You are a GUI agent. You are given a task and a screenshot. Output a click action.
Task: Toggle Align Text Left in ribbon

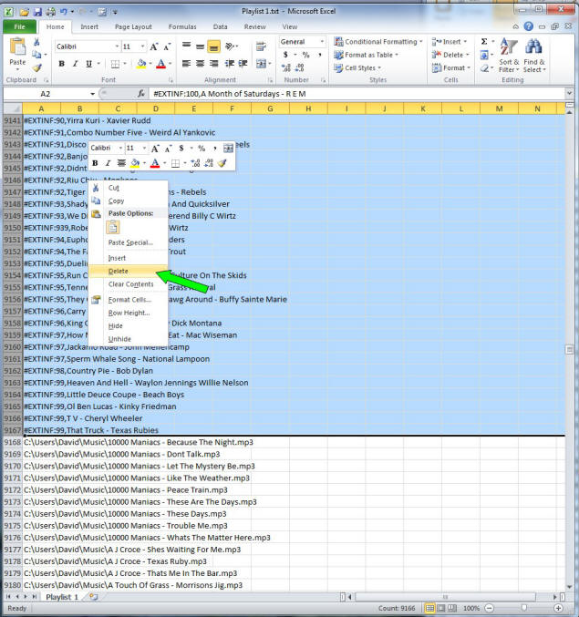(x=187, y=64)
